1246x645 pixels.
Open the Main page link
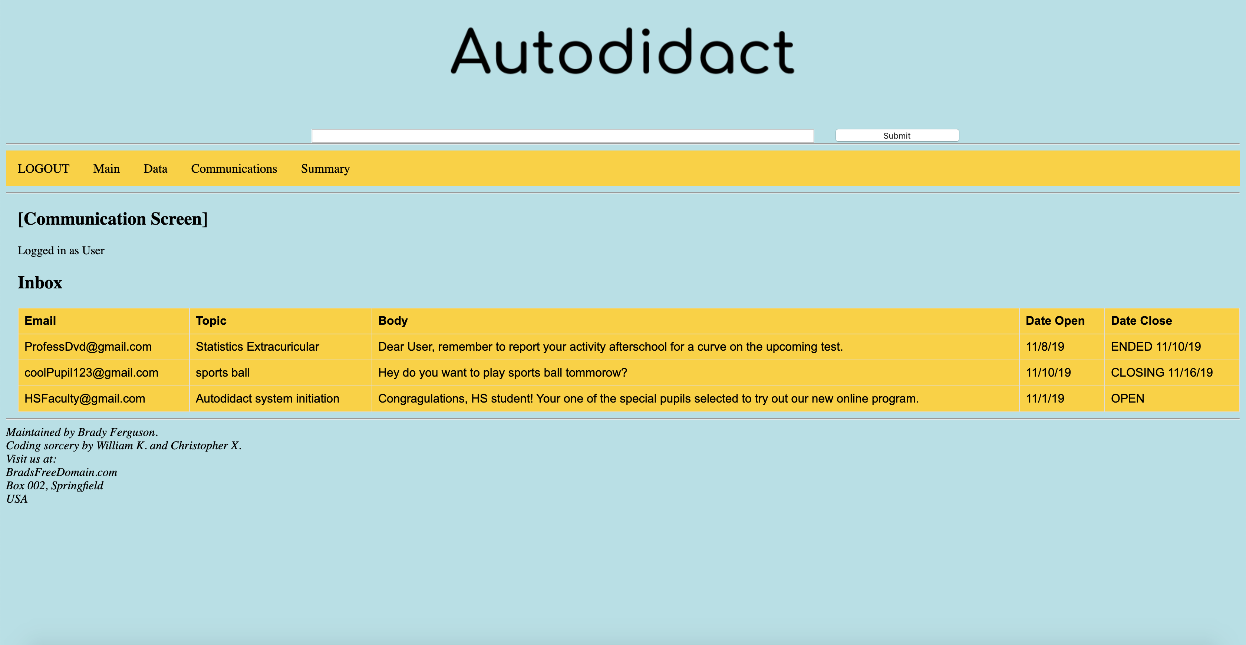[106, 169]
